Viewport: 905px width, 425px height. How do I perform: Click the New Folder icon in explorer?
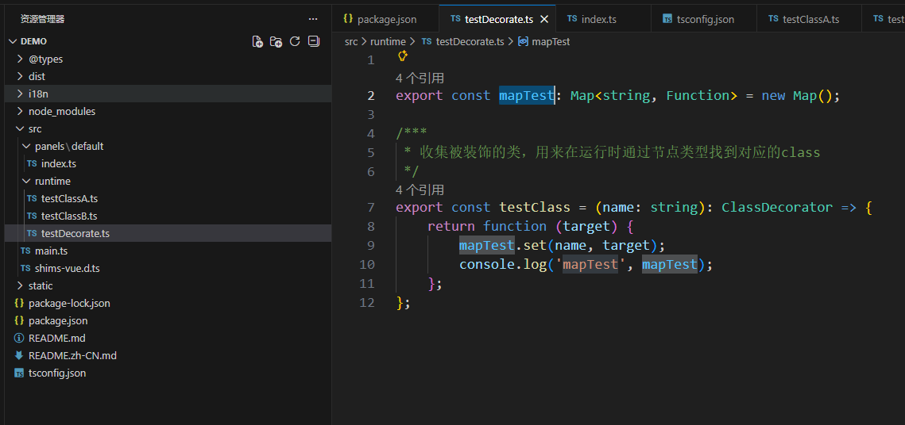(x=276, y=41)
